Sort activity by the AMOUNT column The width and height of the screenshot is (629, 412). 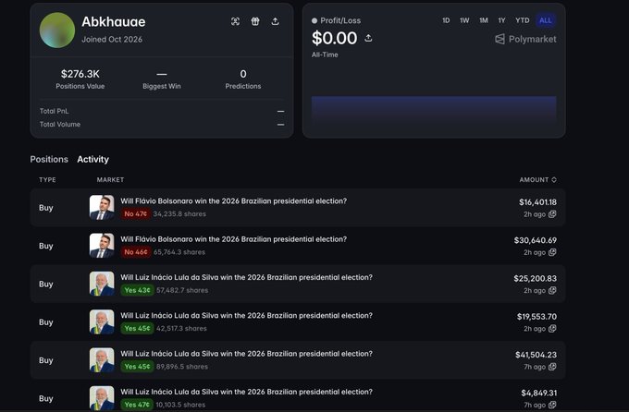(538, 179)
